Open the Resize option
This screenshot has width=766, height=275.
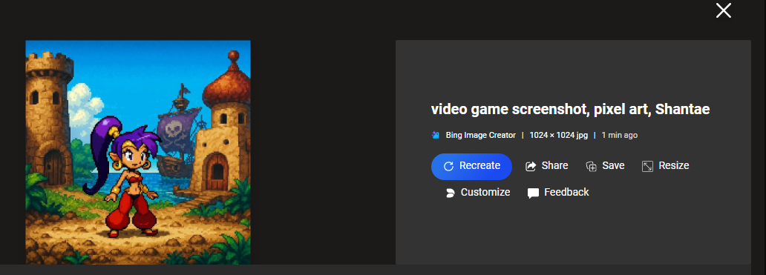[x=665, y=166]
